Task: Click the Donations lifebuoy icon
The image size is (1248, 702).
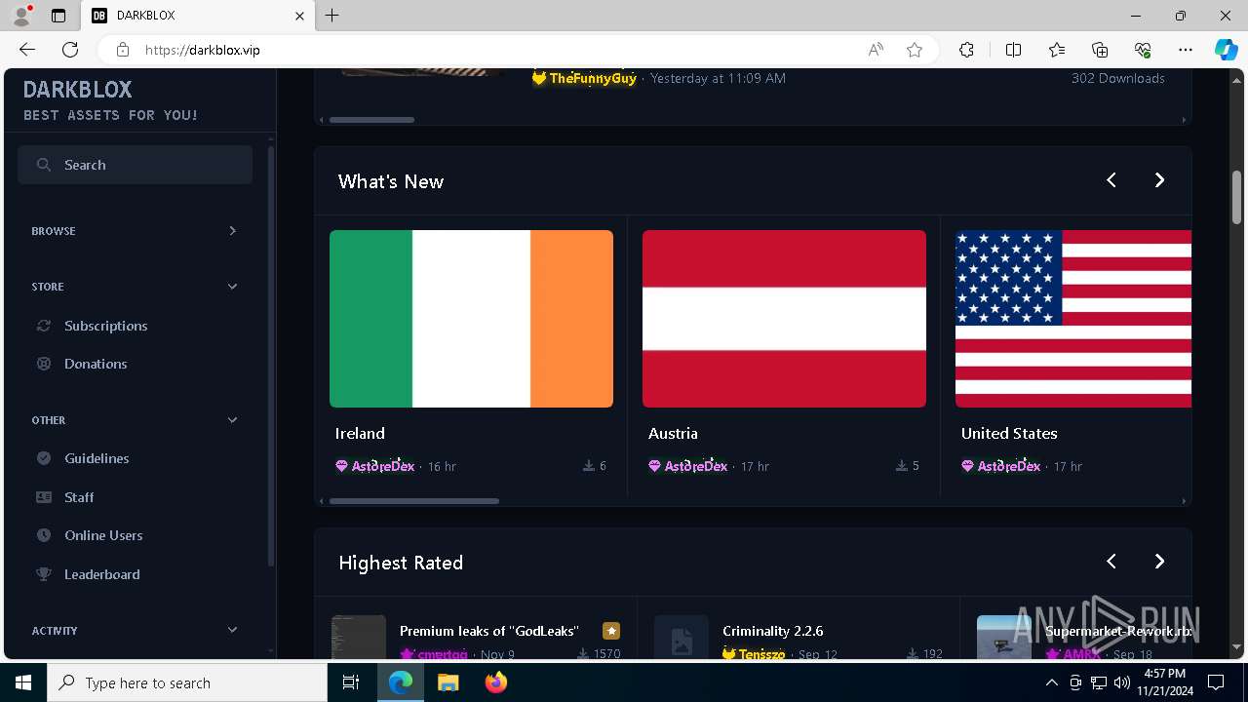Action: coord(44,364)
